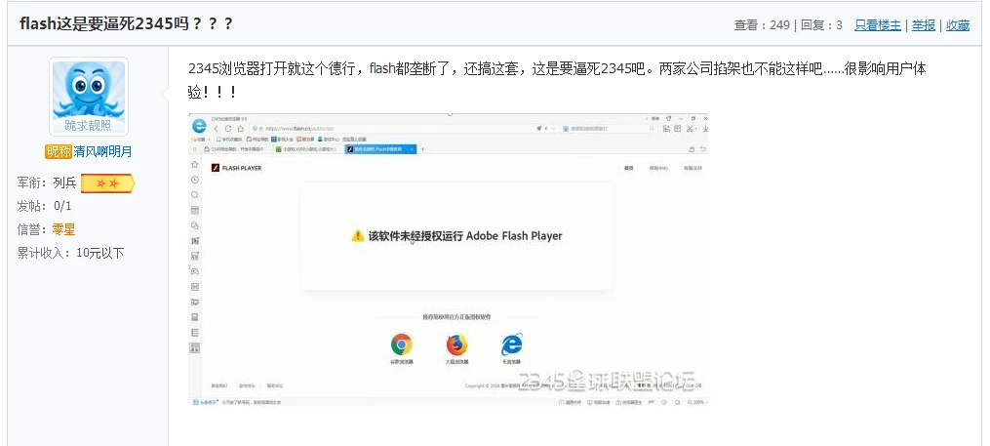
Task: Click the 举报 report link
Action: [x=923, y=25]
